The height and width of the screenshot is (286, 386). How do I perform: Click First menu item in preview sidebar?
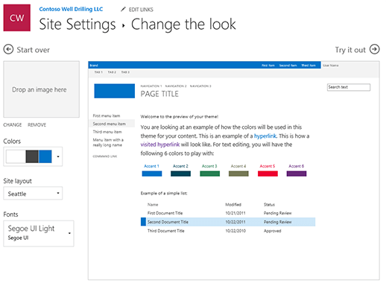[107, 115]
